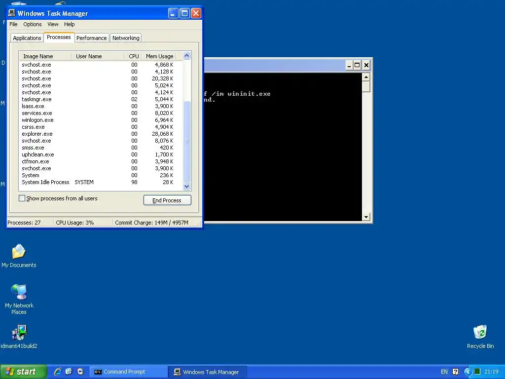Viewport: 505px width, 379px height.
Task: Expand hidden tray icons arrow
Action: point(468,372)
